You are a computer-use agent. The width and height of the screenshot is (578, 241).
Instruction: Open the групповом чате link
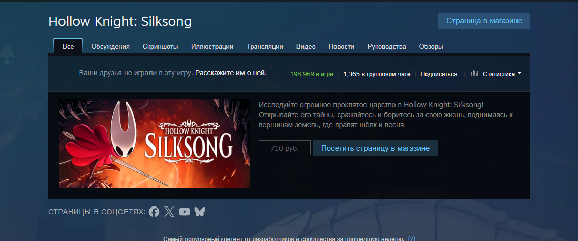[388, 74]
